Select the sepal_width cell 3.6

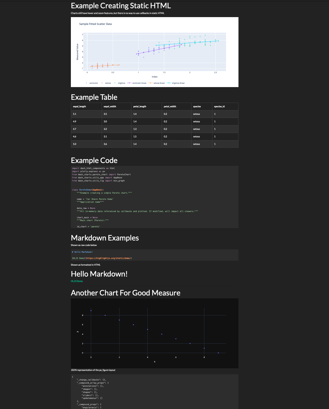(x=116, y=144)
